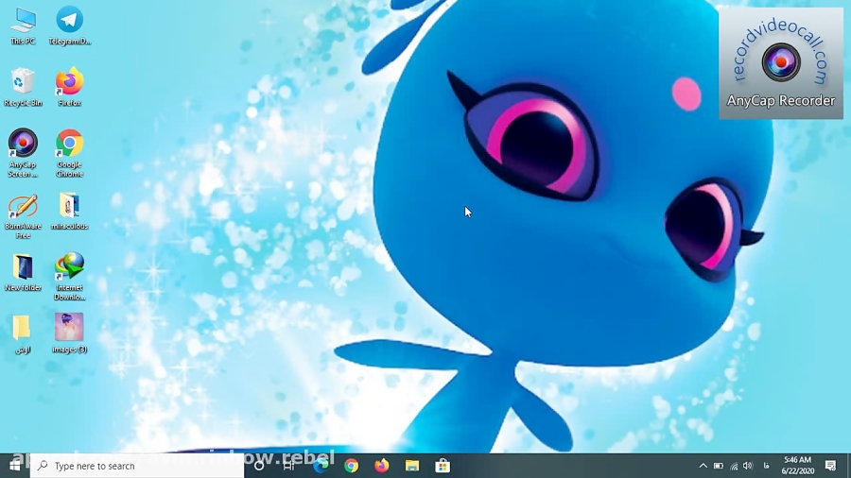Screen dimensions: 851x478
Task: Open Microsoft Store from the taskbar
Action: click(443, 466)
